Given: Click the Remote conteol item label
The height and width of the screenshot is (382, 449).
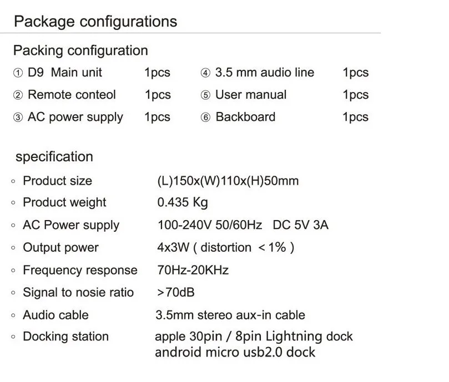Looking at the screenshot, I should (72, 95).
